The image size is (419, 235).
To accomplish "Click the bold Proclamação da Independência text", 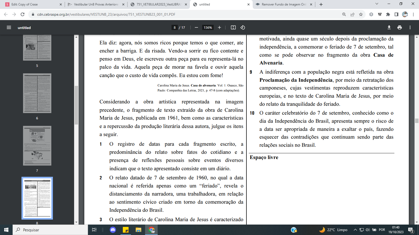I will tap(296, 80).
